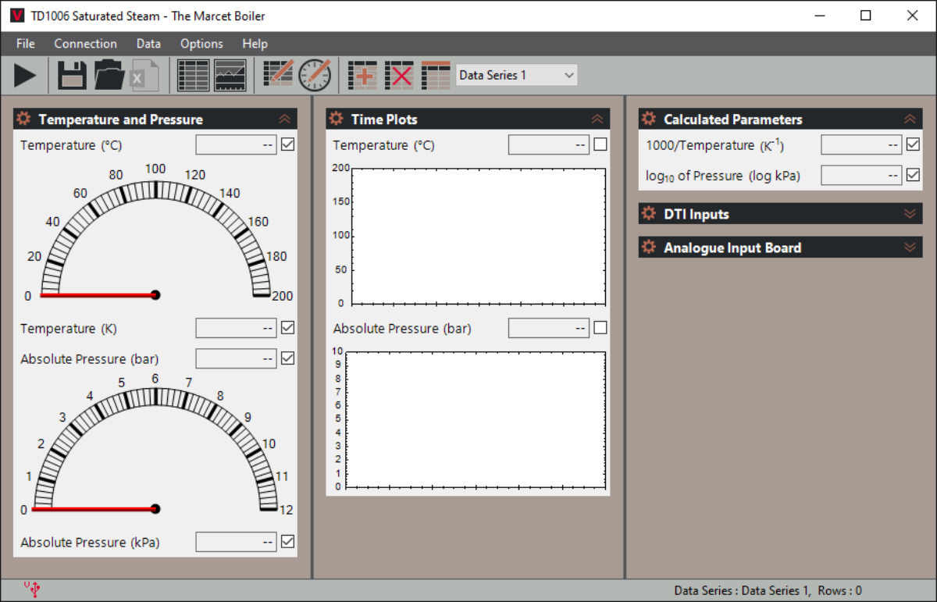Open the chart view icon

pyautogui.click(x=230, y=76)
